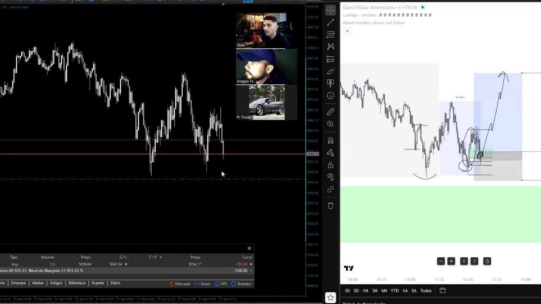
Task: Click the Alves webcam thumbnail
Action: point(261,30)
